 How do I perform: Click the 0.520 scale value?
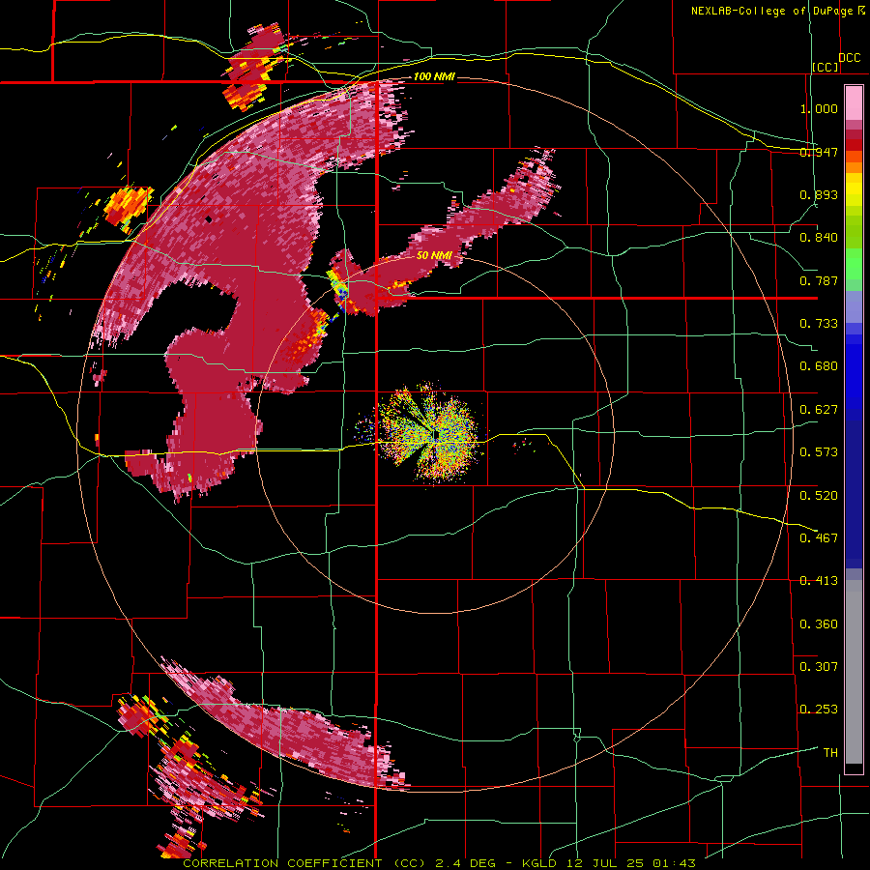[x=819, y=496]
